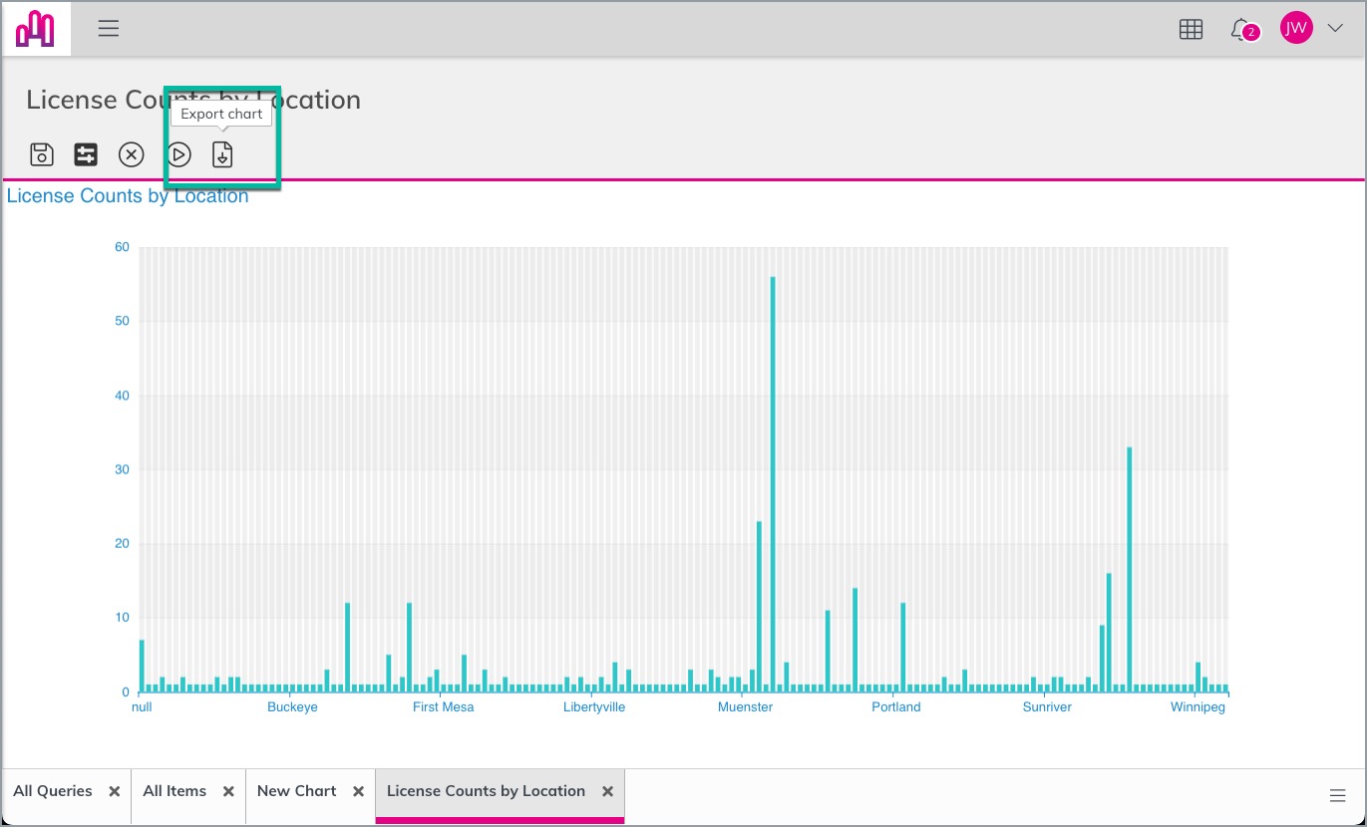This screenshot has height=827, width=1367.
Task: Click the save chart icon
Action: click(41, 154)
